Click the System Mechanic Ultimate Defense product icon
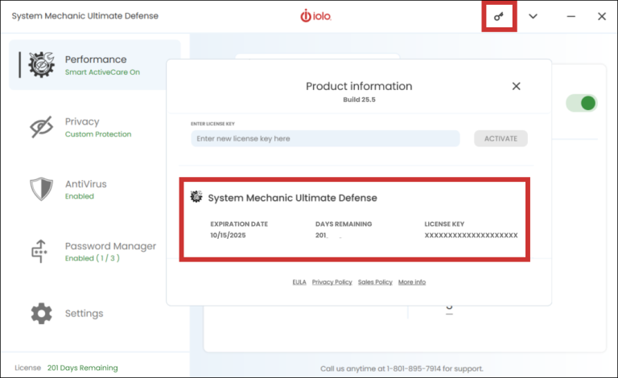 tap(196, 197)
